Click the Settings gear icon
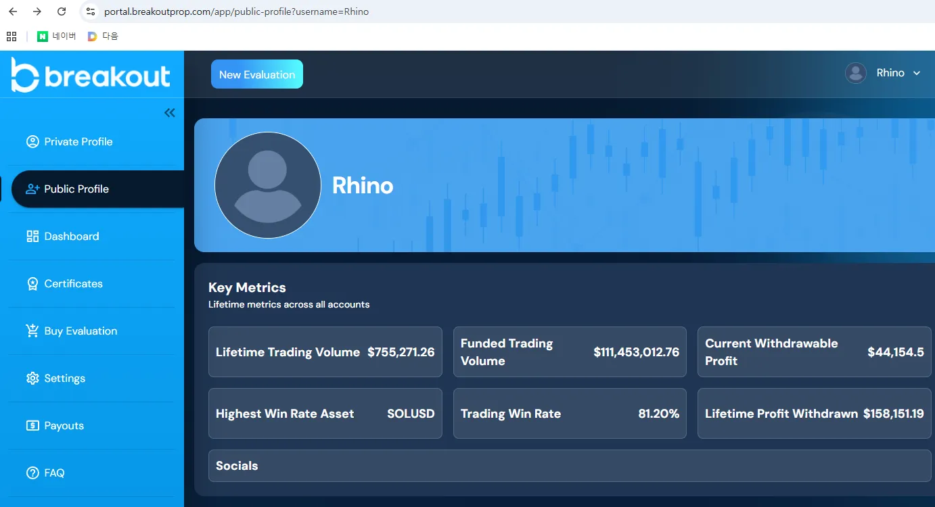 32,379
